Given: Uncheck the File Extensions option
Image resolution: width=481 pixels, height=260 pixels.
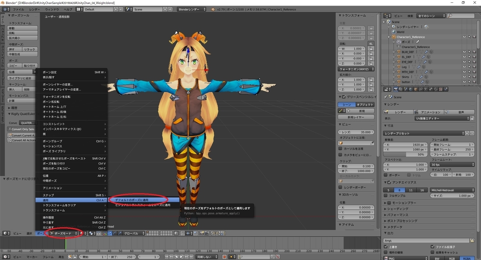Looking at the screenshot, I should coord(432,247).
